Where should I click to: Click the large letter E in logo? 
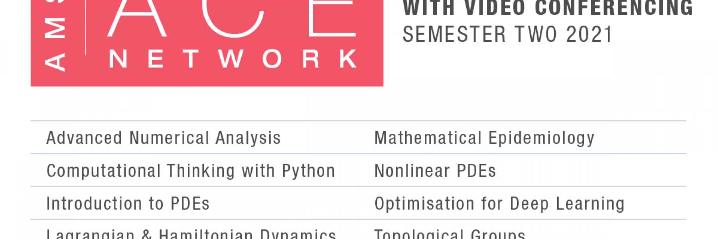(332, 18)
